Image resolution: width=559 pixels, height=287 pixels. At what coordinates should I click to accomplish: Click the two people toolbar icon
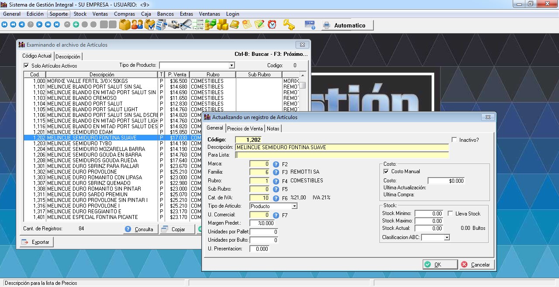[137, 25]
